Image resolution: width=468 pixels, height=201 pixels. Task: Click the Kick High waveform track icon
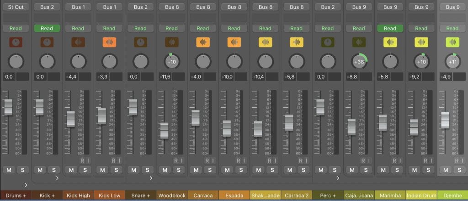[78, 42]
